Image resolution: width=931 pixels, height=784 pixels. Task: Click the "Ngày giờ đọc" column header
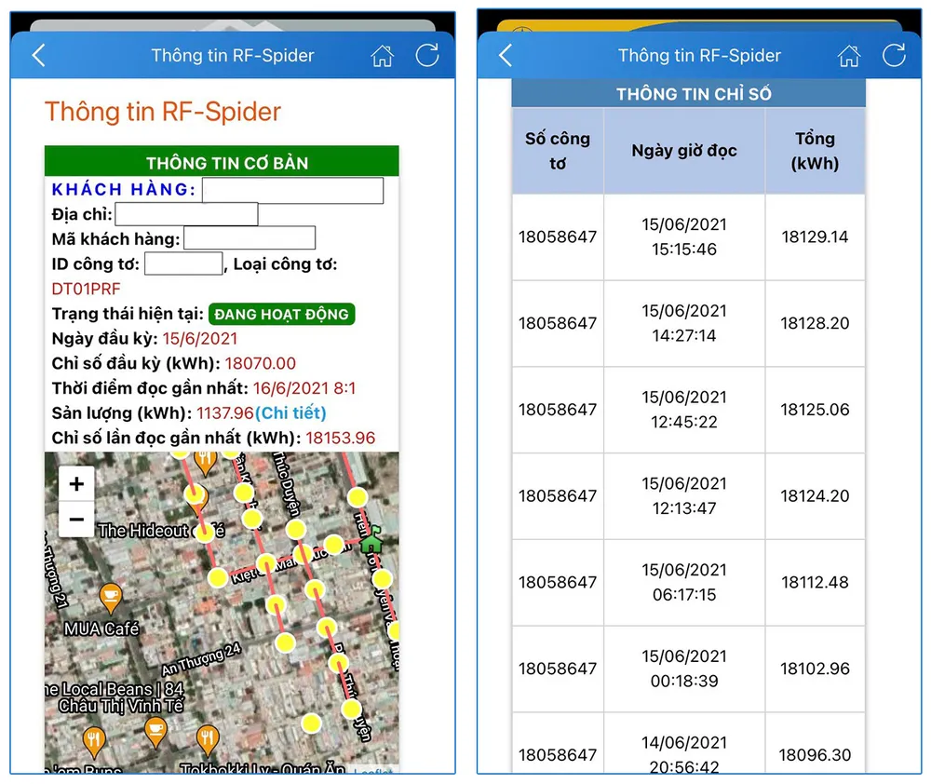pos(684,151)
